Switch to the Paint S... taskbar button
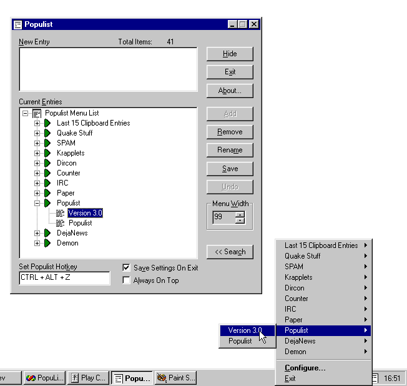 176,378
